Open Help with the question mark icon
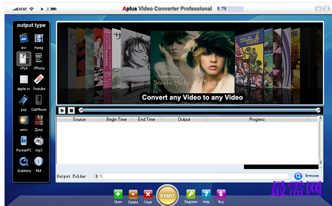The width and height of the screenshot is (332, 206). click(x=206, y=194)
